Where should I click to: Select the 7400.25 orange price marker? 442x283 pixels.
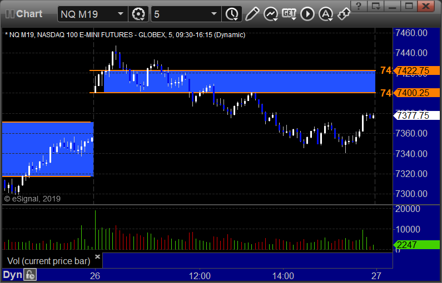click(x=416, y=93)
